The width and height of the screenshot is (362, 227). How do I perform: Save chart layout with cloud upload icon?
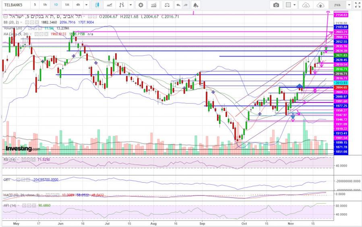coord(321,5)
